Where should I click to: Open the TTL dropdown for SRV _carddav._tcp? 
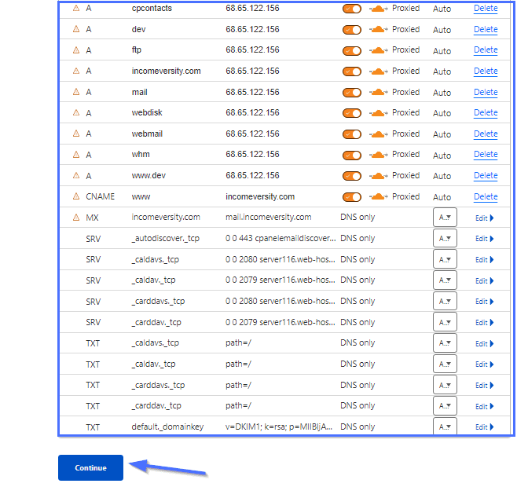point(445,322)
